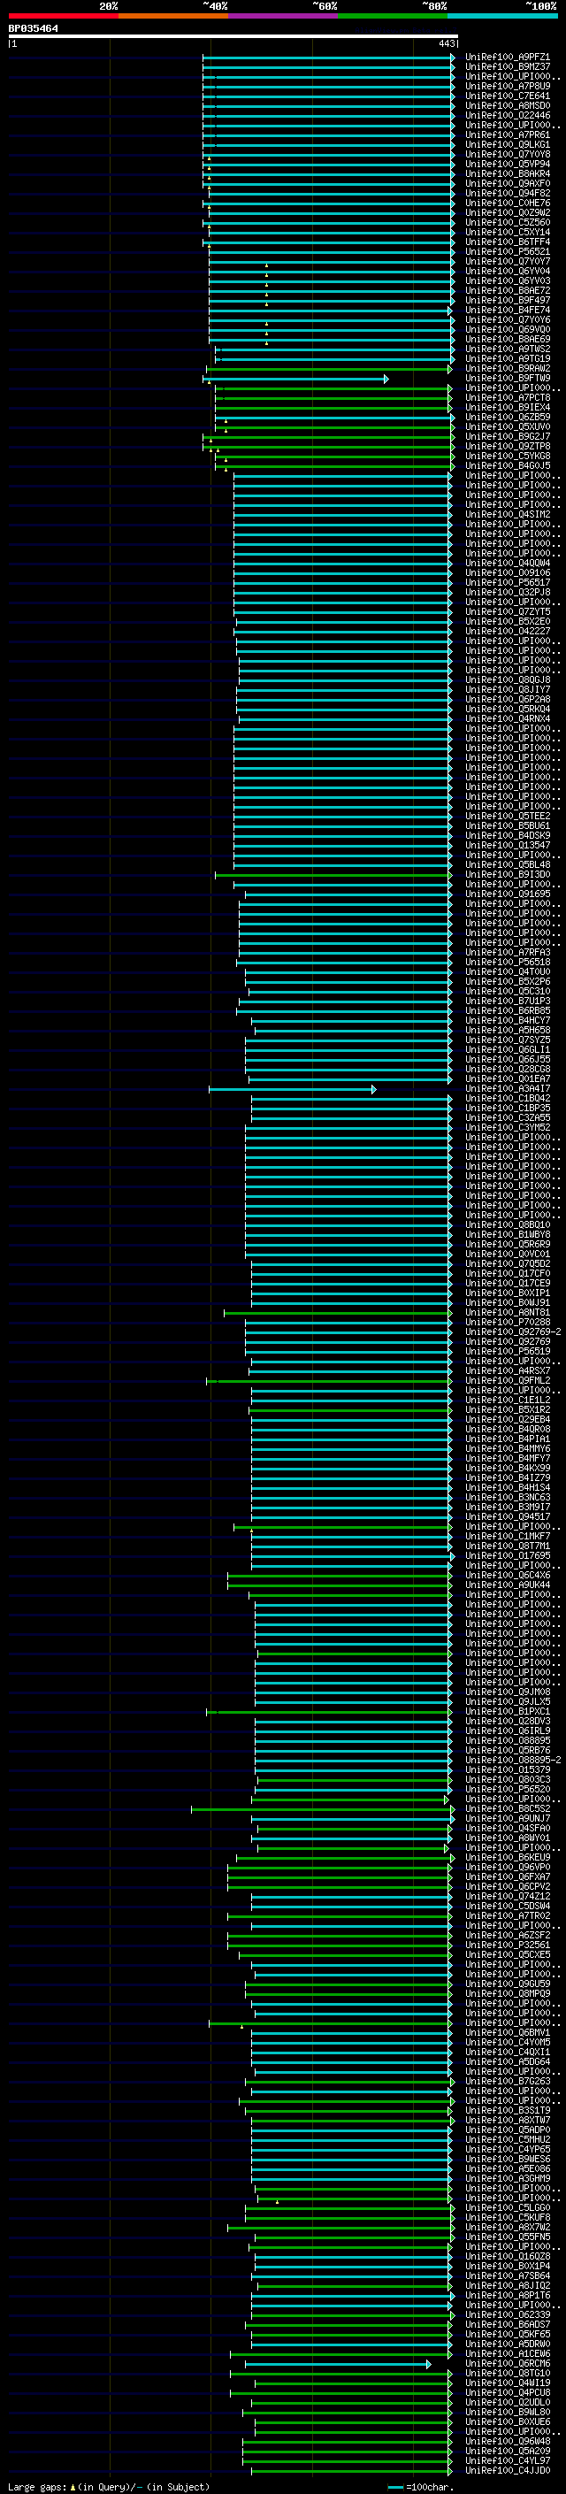Viewport: 566px width, 2494px height.
Task: Click the 443 query length label
Action: (446, 43)
